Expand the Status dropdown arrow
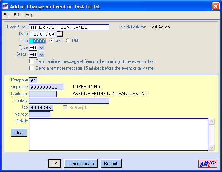The image size is (222, 172). pos(41,55)
